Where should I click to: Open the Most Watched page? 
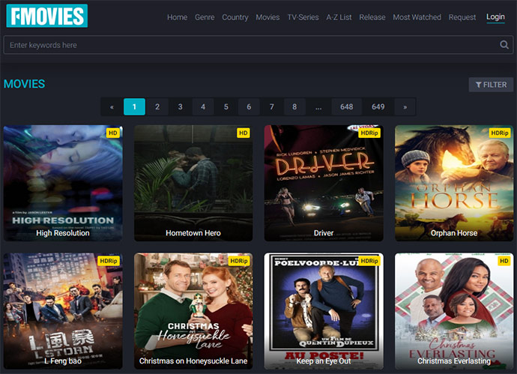417,17
